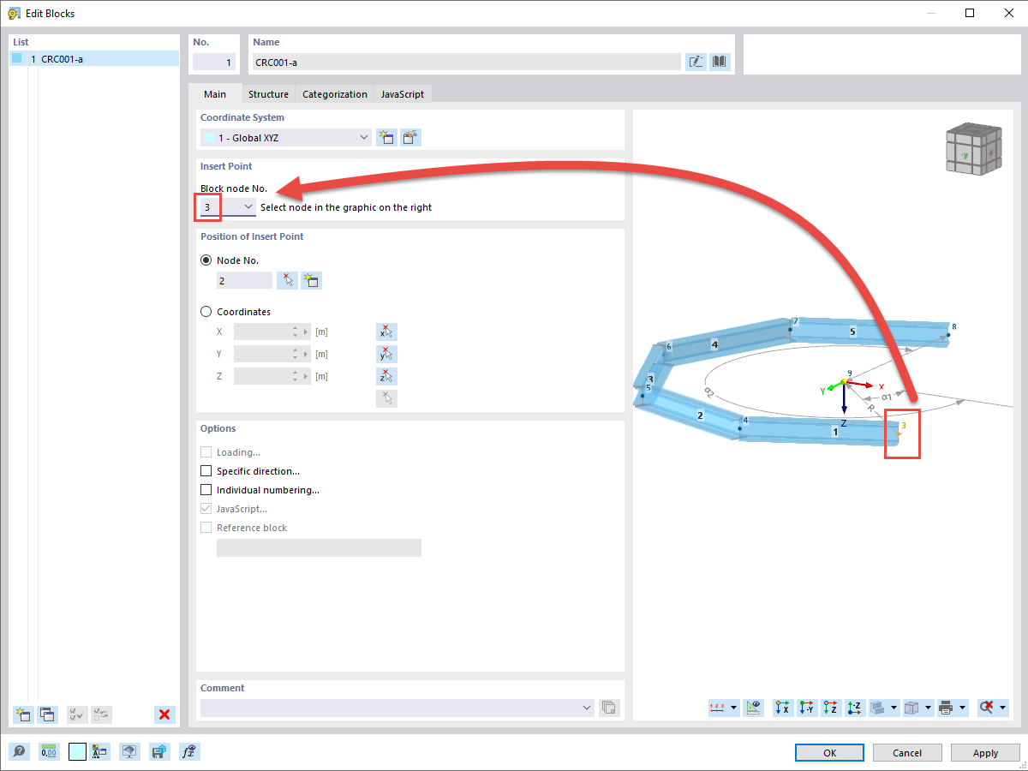This screenshot has width=1028, height=771.
Task: Click the 1 CRC001-a list color swatch
Action: click(17, 59)
